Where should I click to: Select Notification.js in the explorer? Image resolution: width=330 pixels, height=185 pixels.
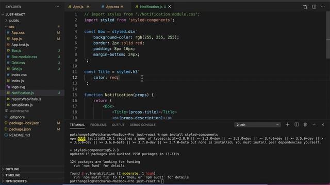point(23,93)
